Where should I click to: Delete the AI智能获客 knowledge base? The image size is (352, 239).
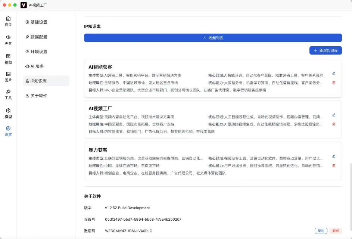[334, 83]
